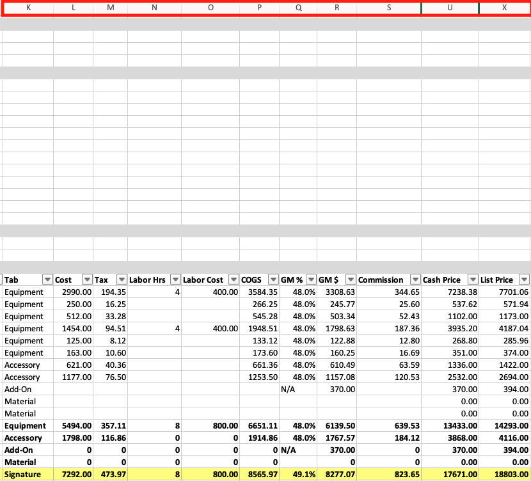Select column M header
Viewport: 531px width, 481px height.
pyautogui.click(x=111, y=8)
